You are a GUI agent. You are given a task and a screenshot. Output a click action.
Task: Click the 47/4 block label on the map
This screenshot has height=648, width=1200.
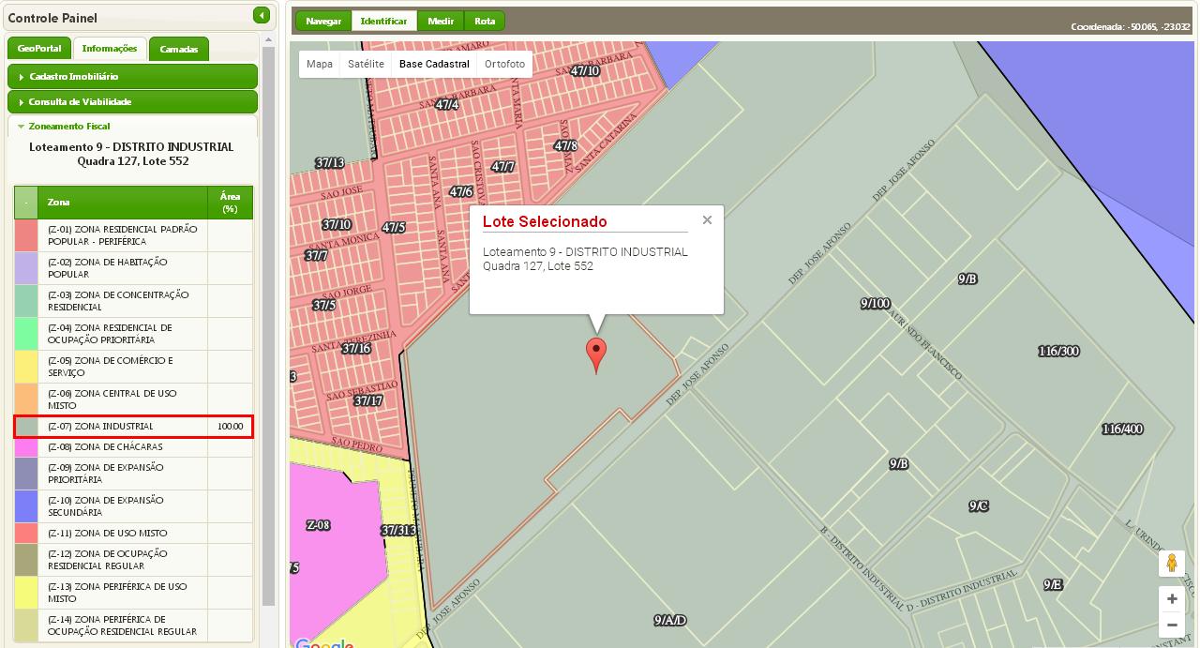[447, 104]
